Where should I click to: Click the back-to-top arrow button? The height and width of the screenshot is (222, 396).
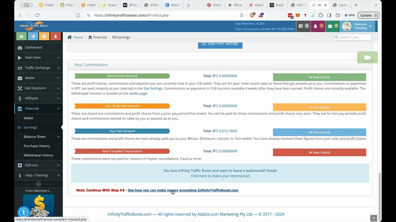pyautogui.click(x=373, y=218)
